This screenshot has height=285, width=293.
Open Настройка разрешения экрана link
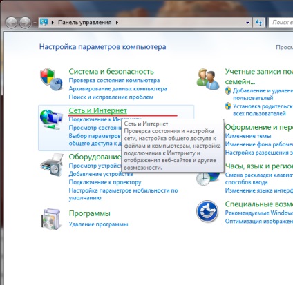259,153
